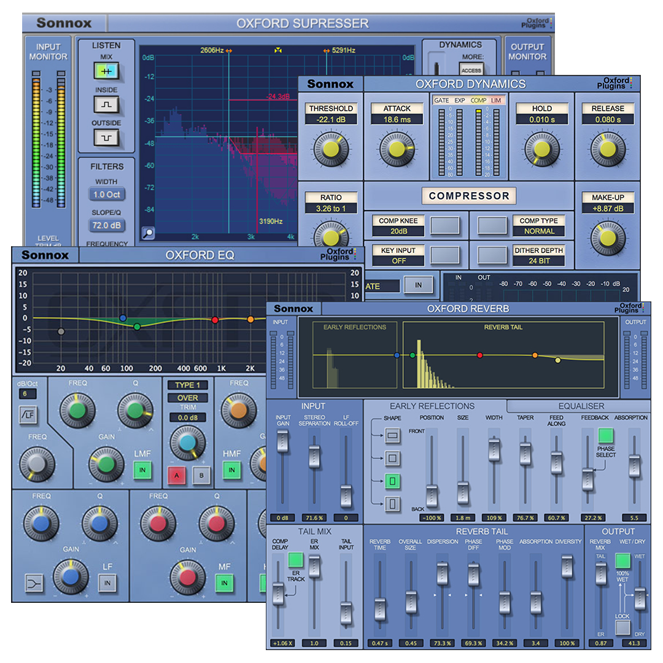This screenshot has width=663, height=663.
Task: Click the Diversity fader handle
Action: pyautogui.click(x=567, y=567)
